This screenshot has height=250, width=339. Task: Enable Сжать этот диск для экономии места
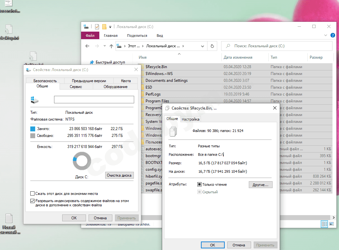coord(33,194)
